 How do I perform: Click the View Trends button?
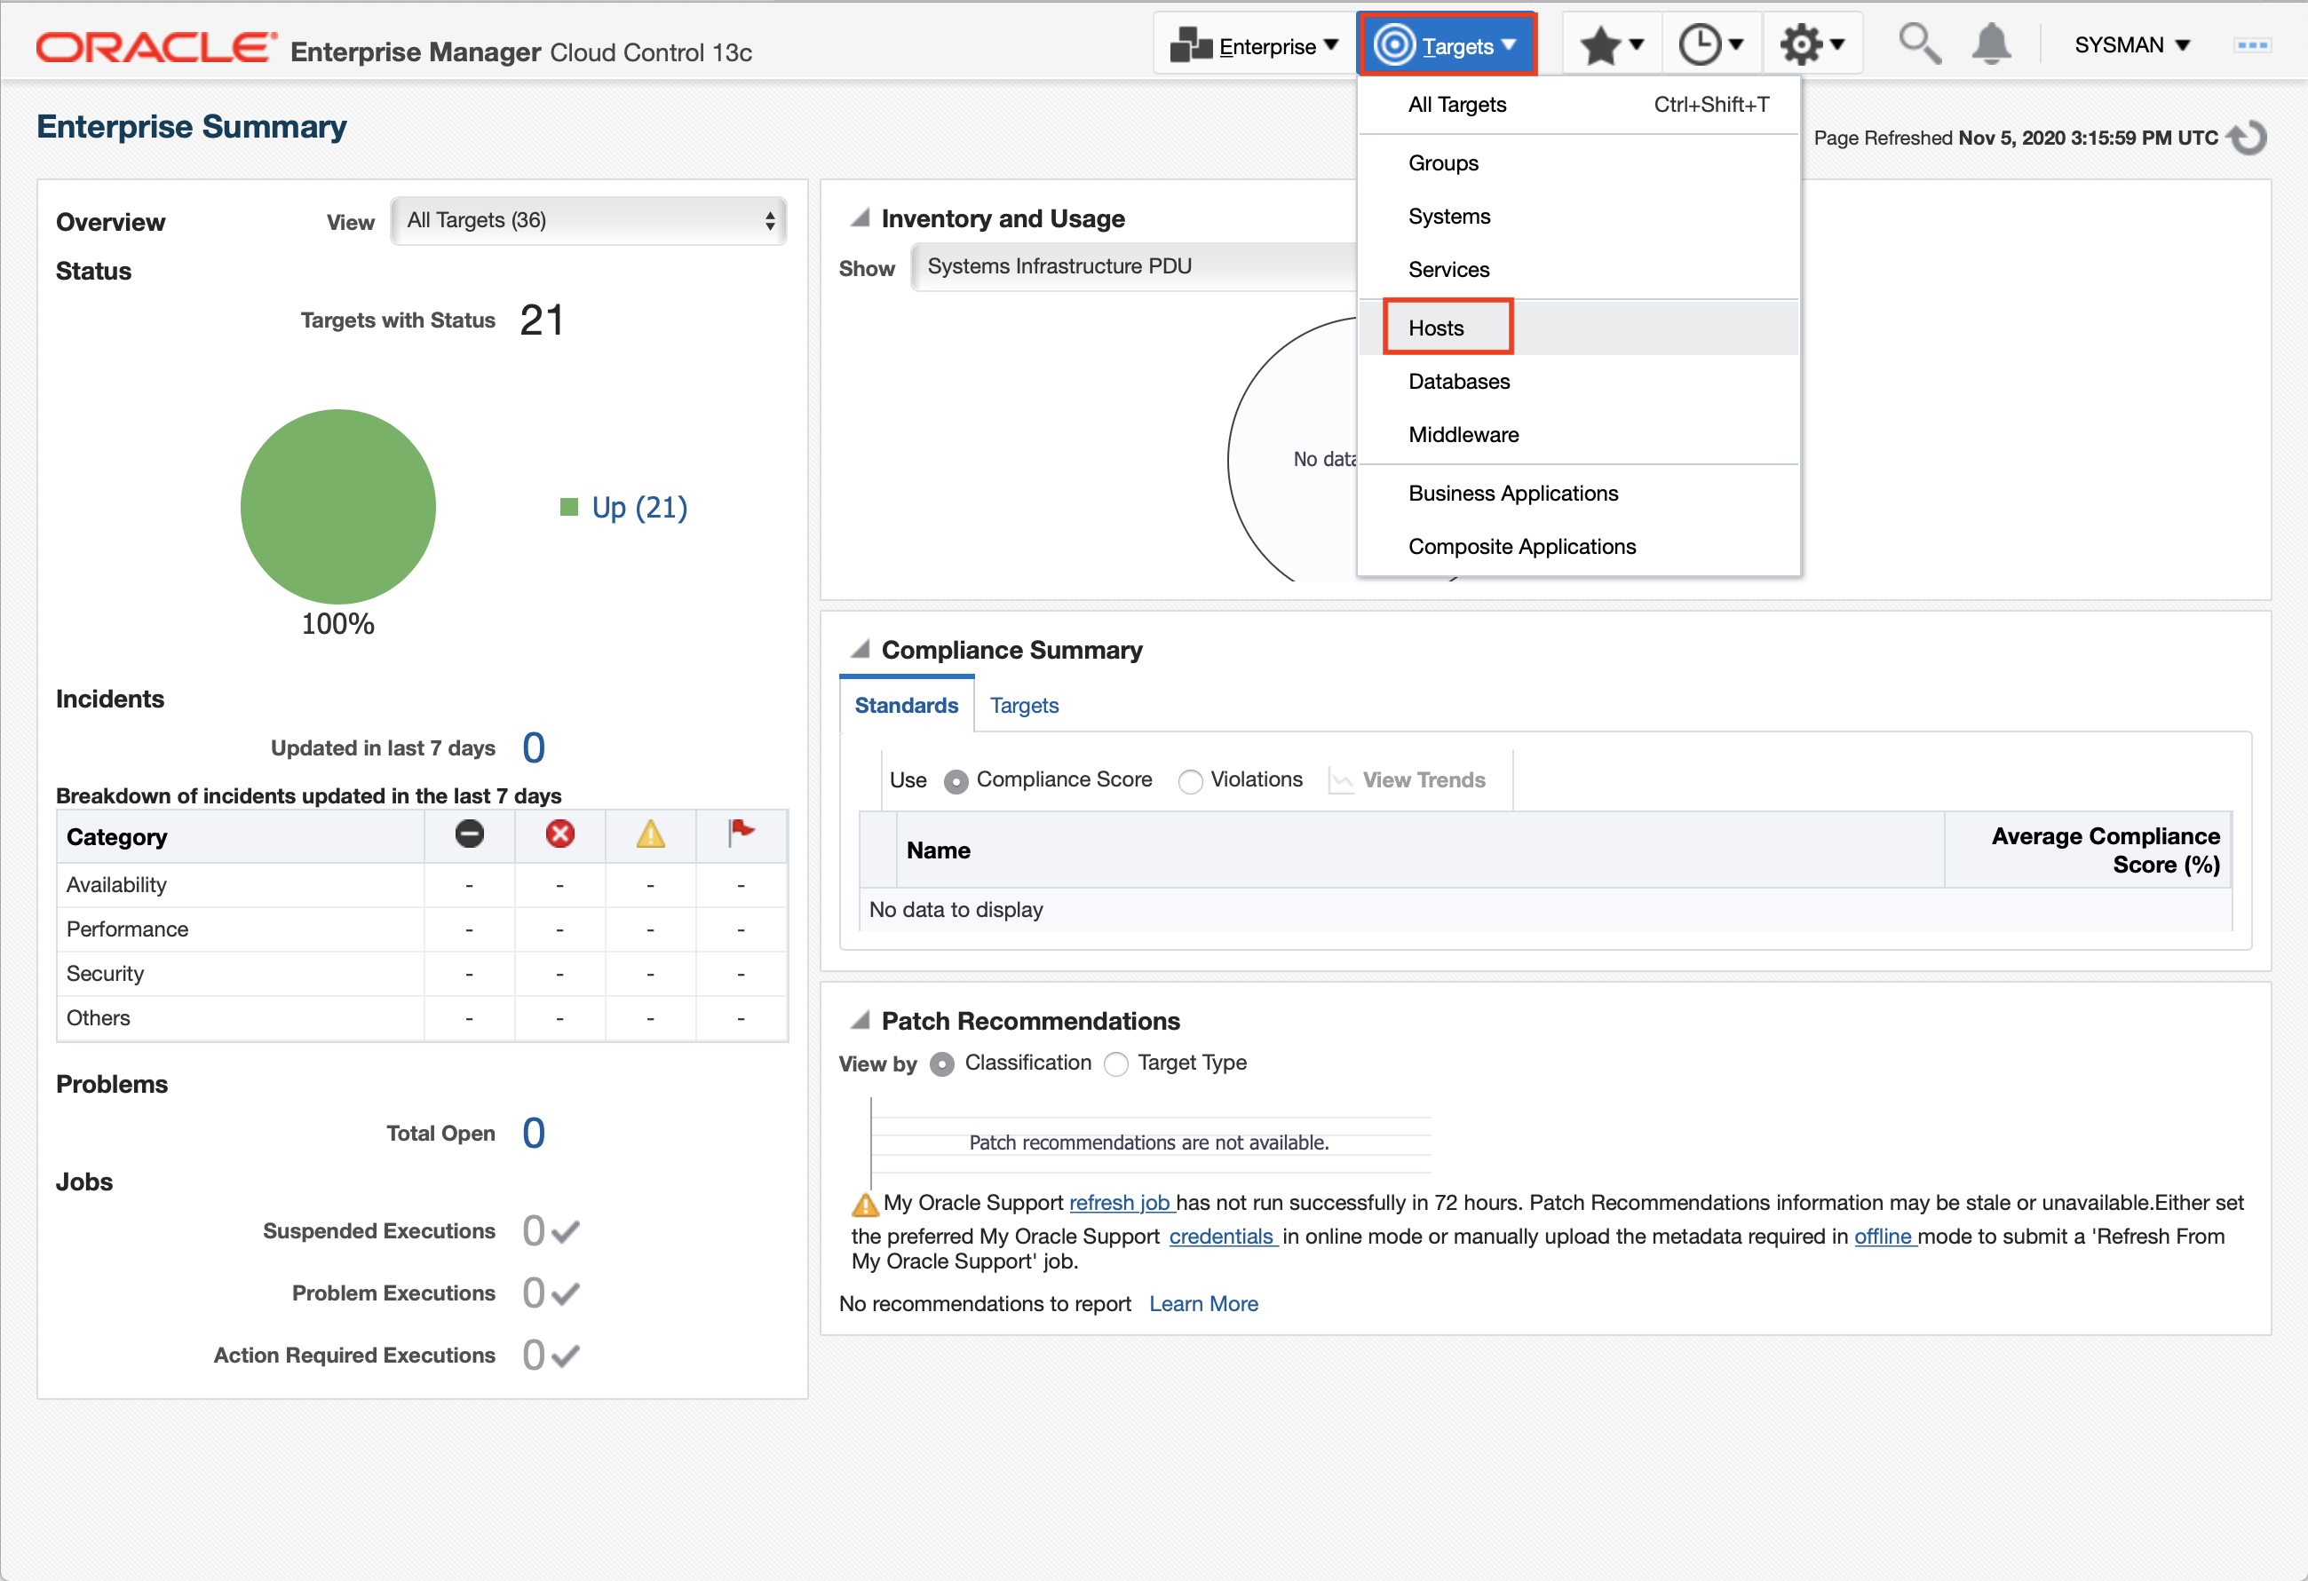point(1408,781)
